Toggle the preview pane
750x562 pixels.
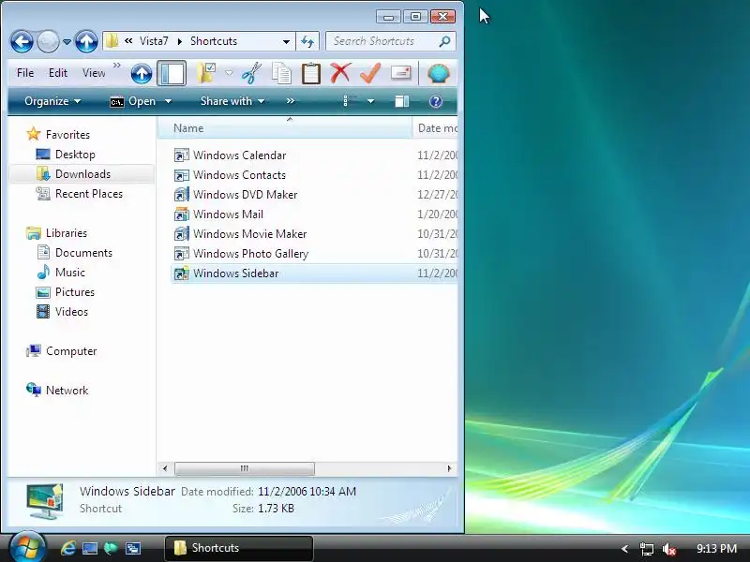[402, 101]
